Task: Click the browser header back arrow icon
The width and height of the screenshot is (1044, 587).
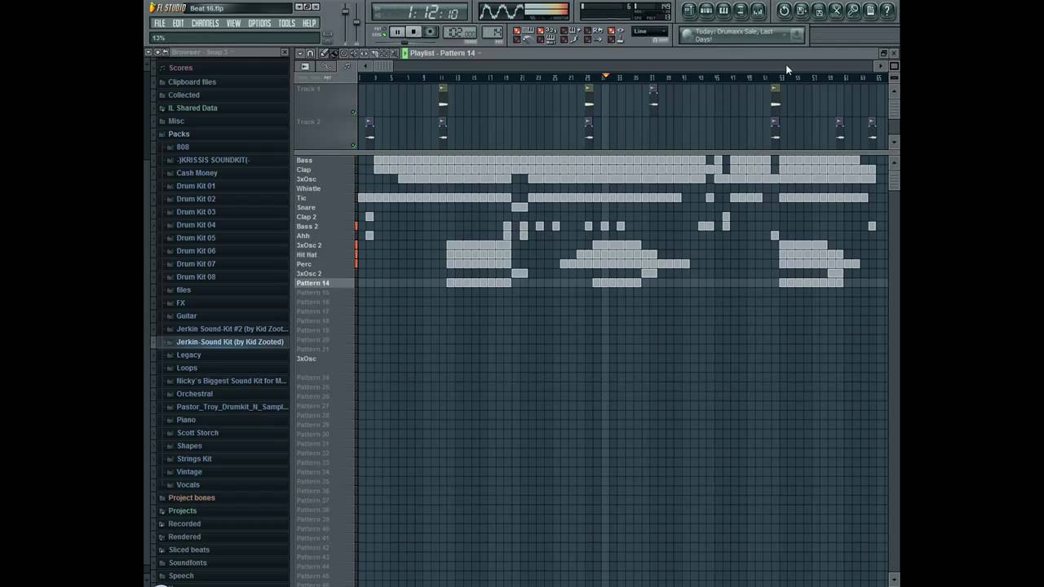Action: click(166, 52)
